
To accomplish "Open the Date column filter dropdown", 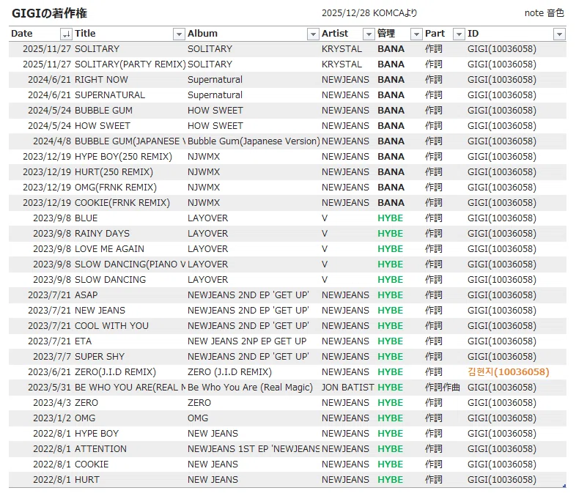I will pos(66,34).
